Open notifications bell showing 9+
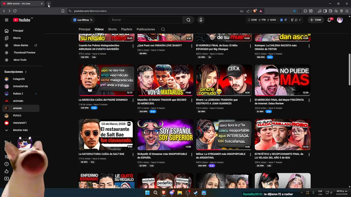 tap(330, 20)
